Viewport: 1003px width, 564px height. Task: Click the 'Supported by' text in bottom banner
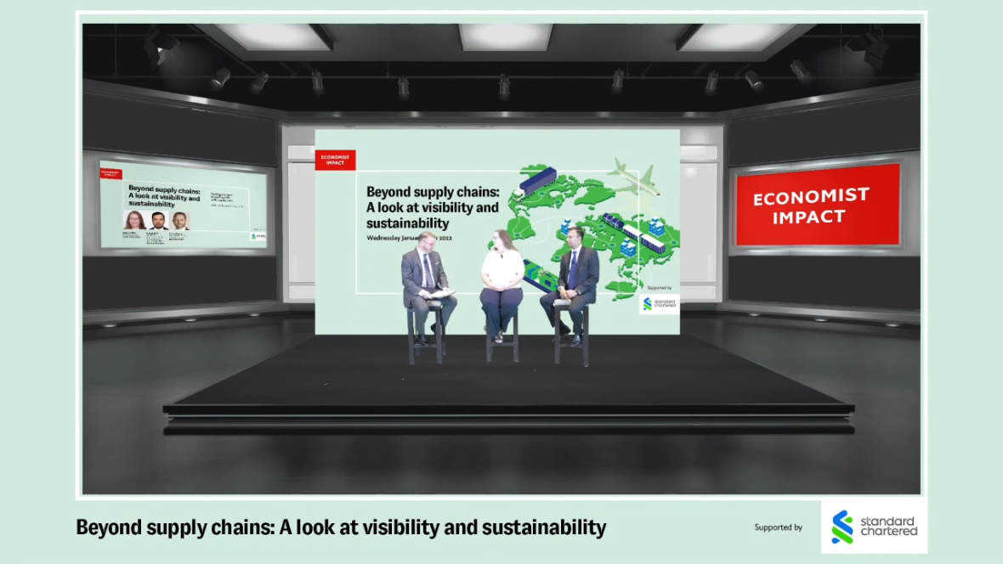point(778,527)
